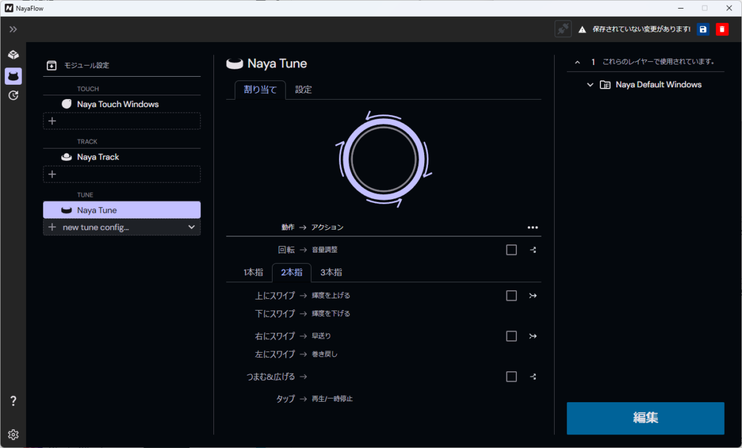Switch to the 設定 tab
Image resolution: width=742 pixels, height=448 pixels.
pyautogui.click(x=304, y=90)
